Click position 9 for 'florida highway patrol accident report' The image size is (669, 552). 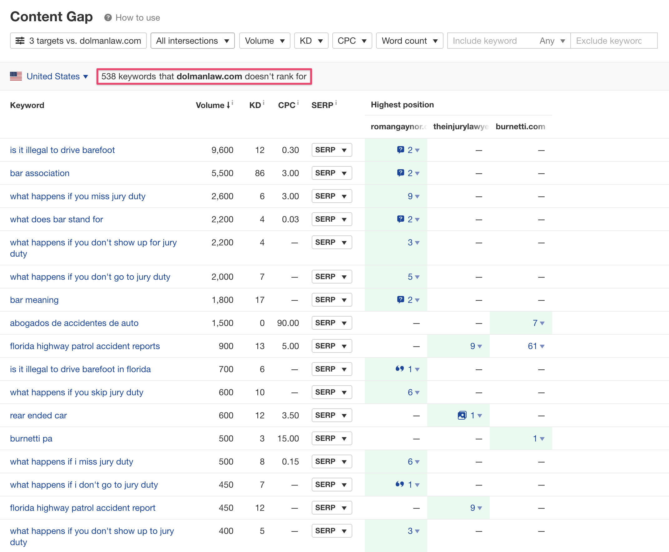[x=476, y=508]
